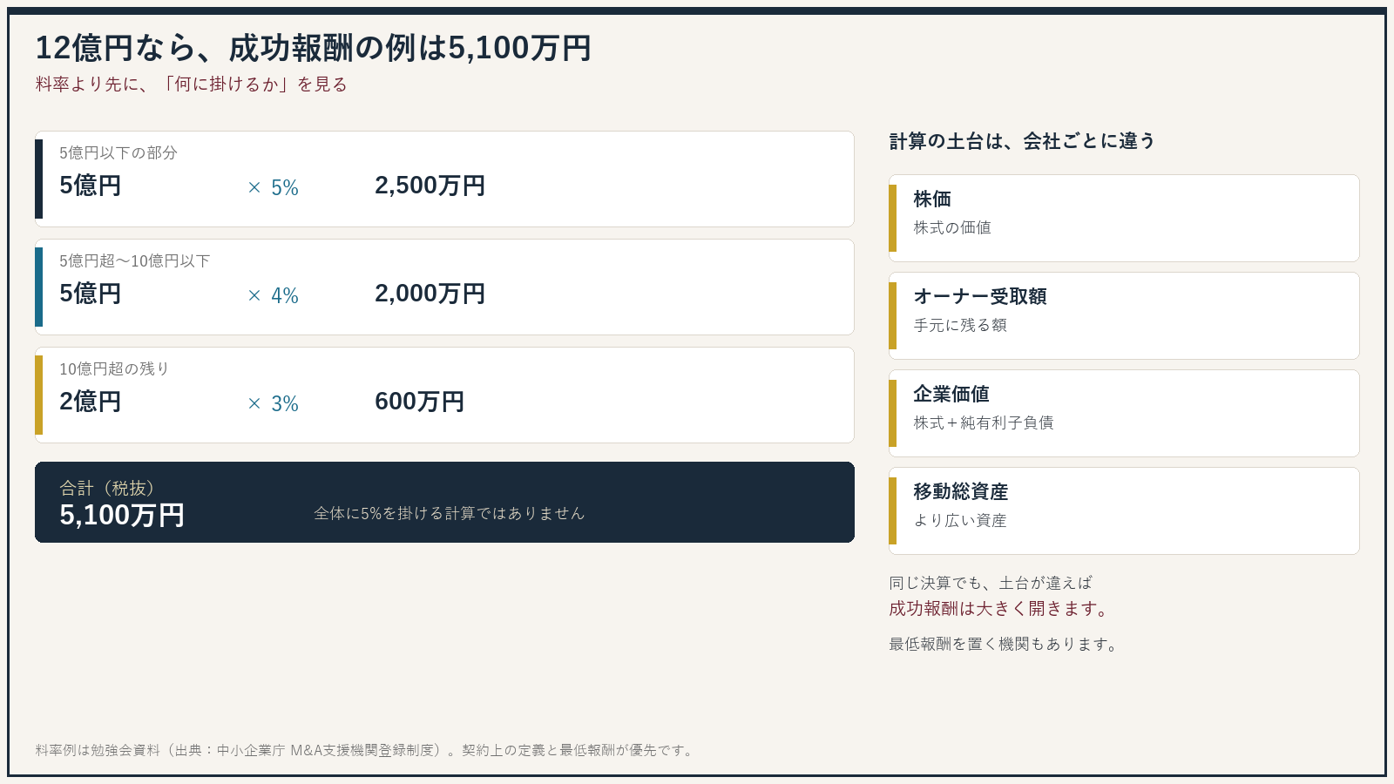This screenshot has width=1394, height=784.
Task: Click the '株式の価値' description
Action: pyautogui.click(x=952, y=227)
